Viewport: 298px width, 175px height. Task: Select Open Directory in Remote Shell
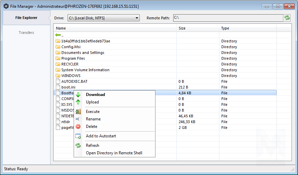(x=114, y=153)
